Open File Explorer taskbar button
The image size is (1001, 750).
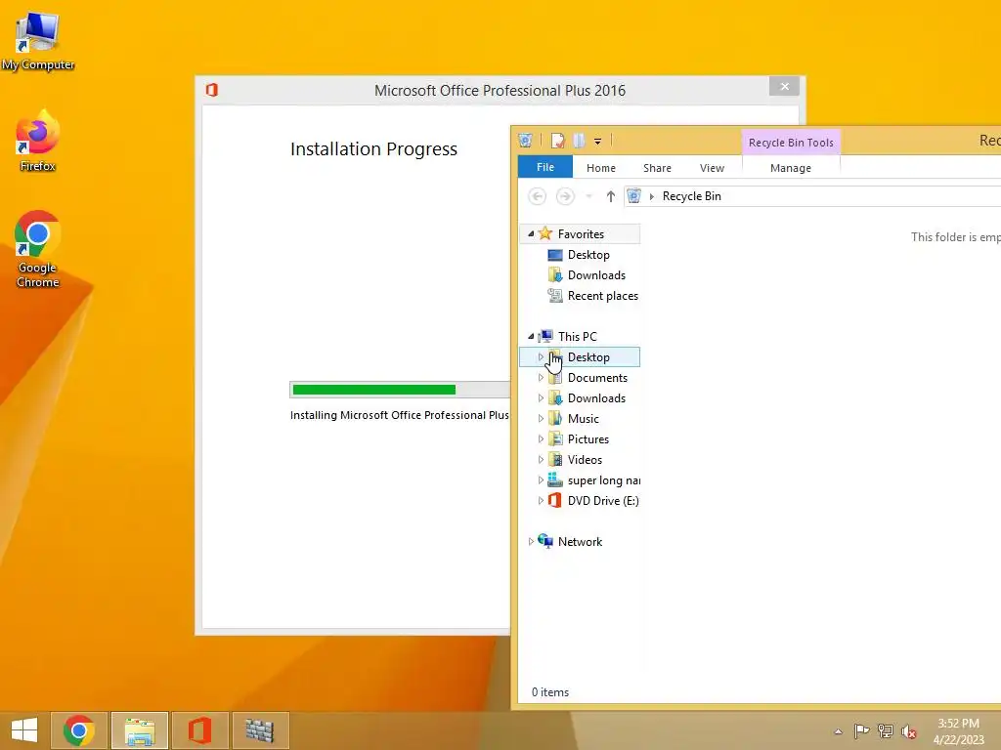coord(140,730)
